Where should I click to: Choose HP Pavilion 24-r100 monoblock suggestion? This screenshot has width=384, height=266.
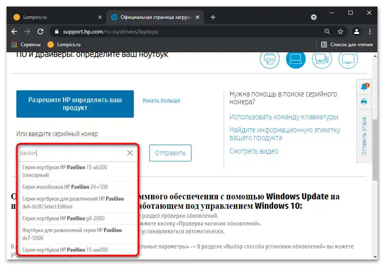click(78, 187)
